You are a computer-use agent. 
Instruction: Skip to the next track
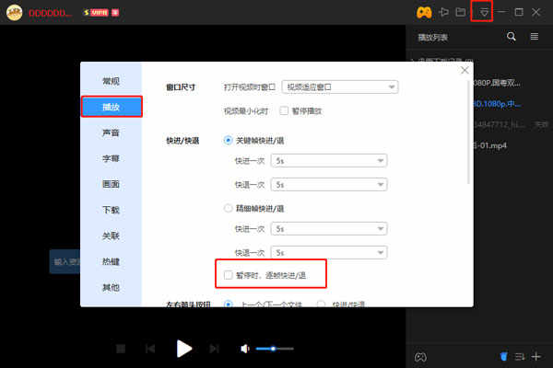point(214,349)
